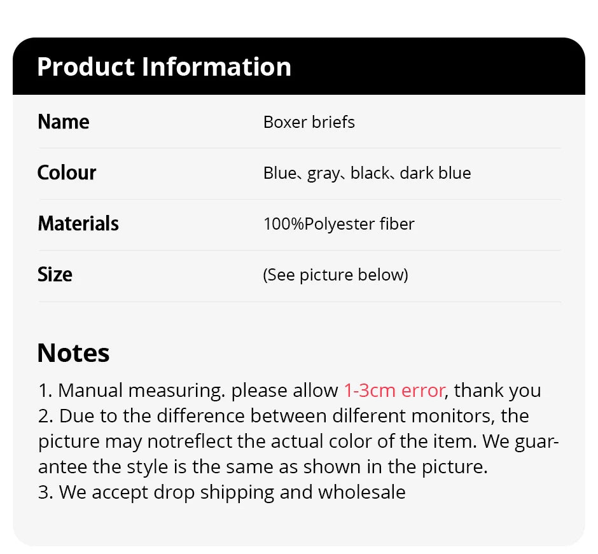The image size is (598, 554).
Task: Click the dark blue colour text
Action: click(435, 173)
